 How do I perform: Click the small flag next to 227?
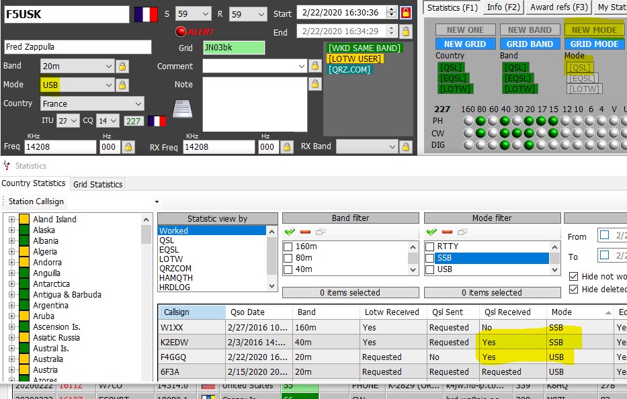[157, 121]
